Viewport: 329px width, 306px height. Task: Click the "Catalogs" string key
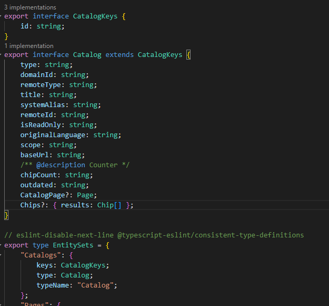(x=41, y=255)
